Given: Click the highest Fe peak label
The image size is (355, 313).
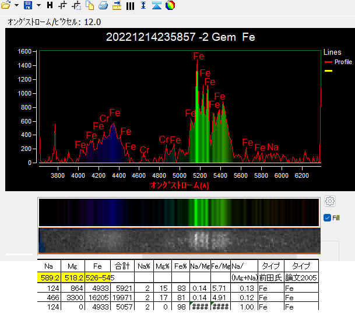Looking at the screenshot, I should point(199,57).
